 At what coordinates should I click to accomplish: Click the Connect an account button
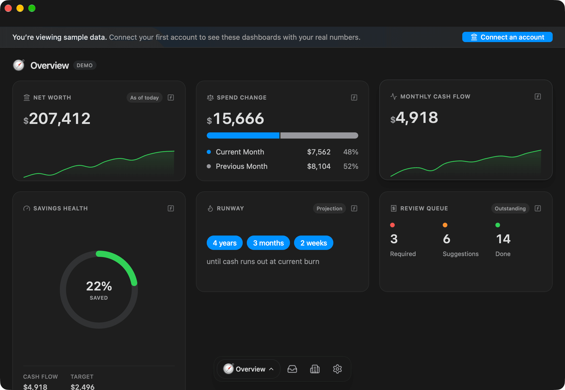tap(507, 37)
